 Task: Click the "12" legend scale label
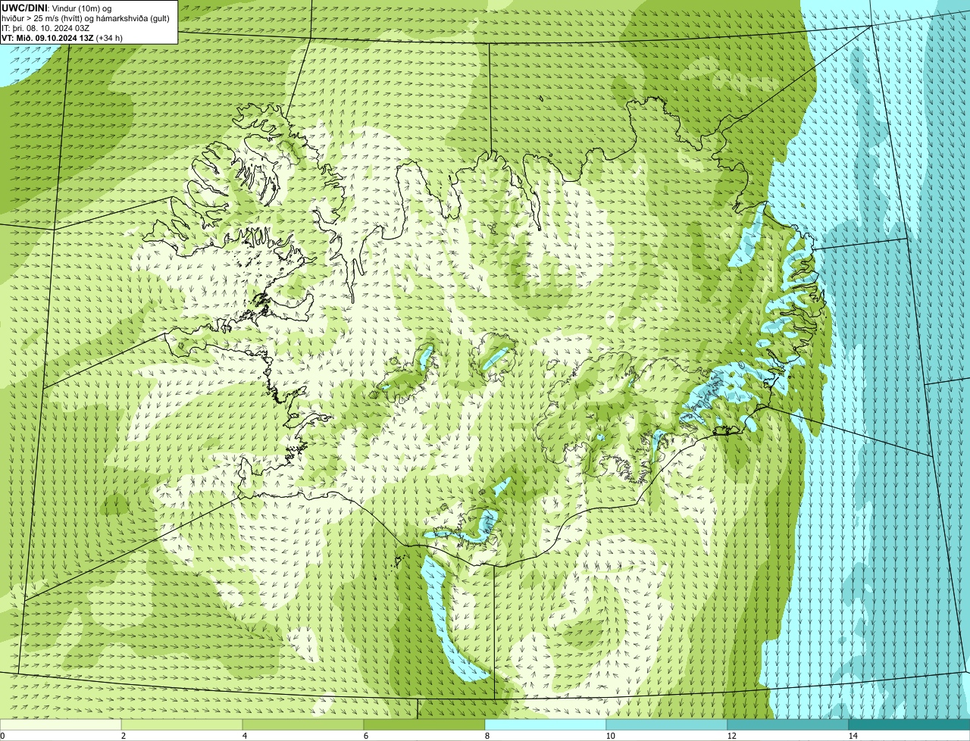coord(731,736)
